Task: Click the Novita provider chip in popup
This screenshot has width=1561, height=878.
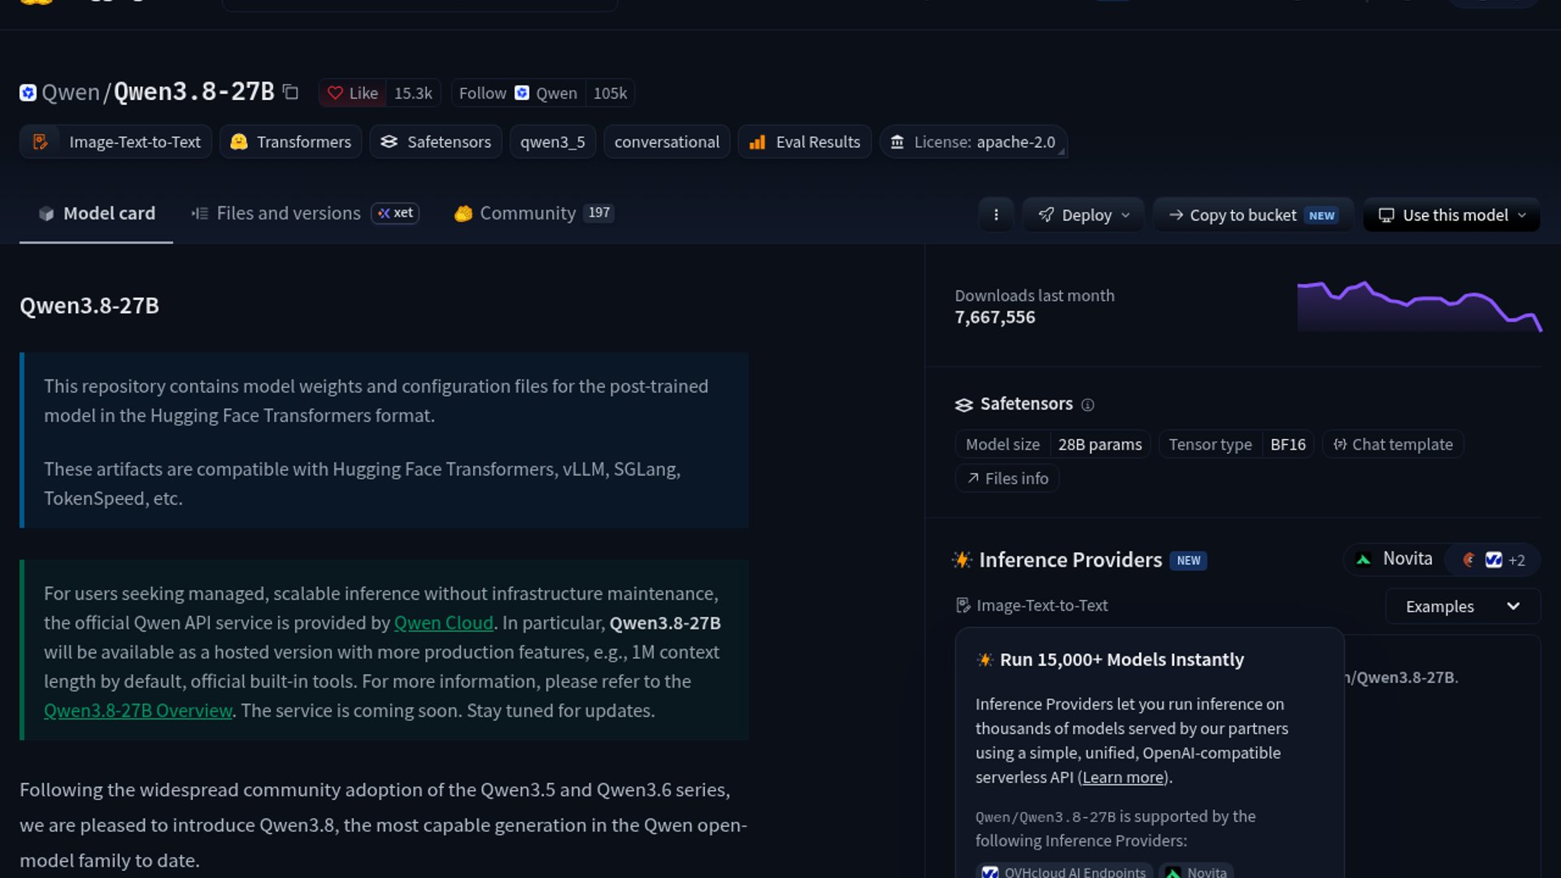Action: [1196, 871]
